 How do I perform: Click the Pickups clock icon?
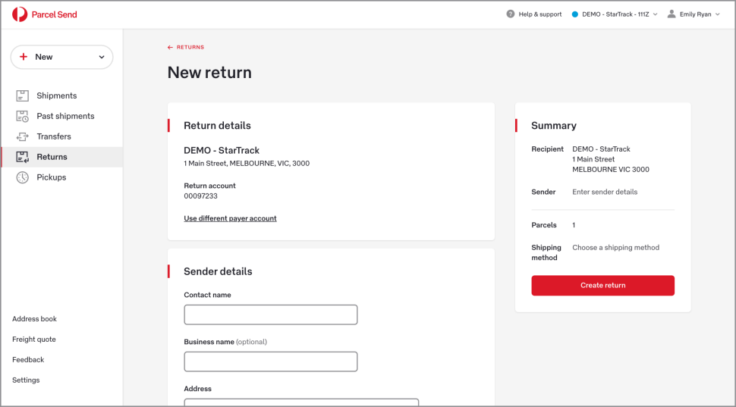click(x=23, y=177)
